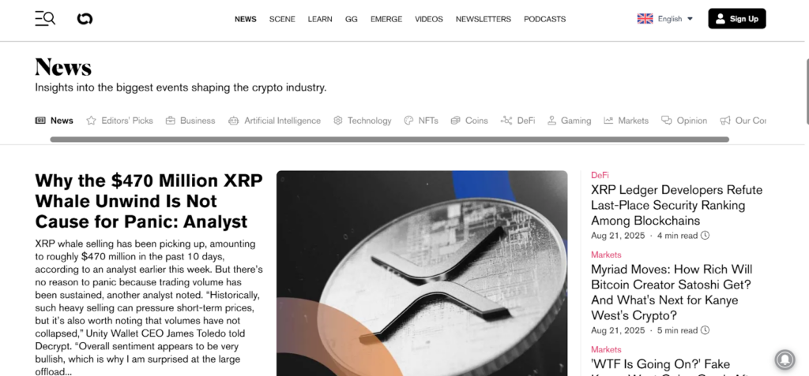This screenshot has width=809, height=376.
Task: Open the $470 Million XRP Whale headline
Action: pos(149,201)
